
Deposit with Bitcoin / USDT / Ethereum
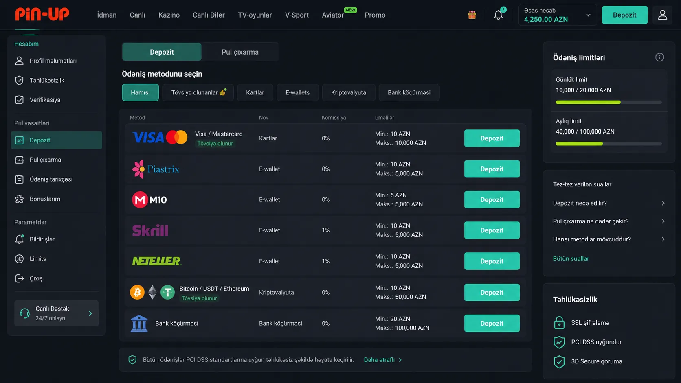tap(492, 292)
